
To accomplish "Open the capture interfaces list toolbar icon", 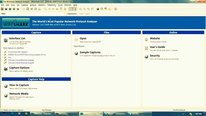I will [x=2, y=9].
